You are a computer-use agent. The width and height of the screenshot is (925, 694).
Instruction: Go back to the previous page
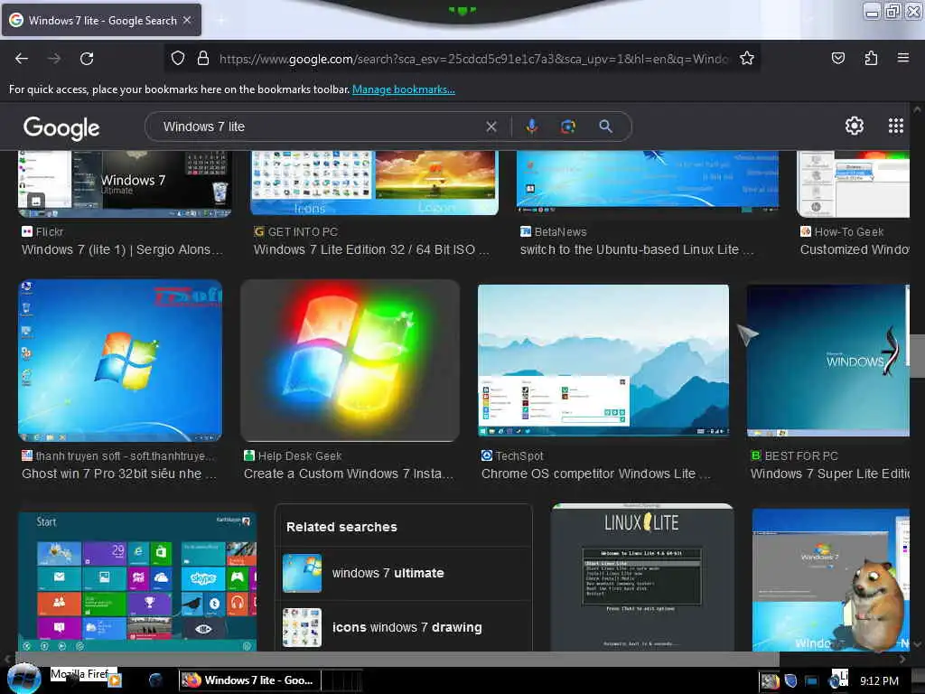point(22,59)
